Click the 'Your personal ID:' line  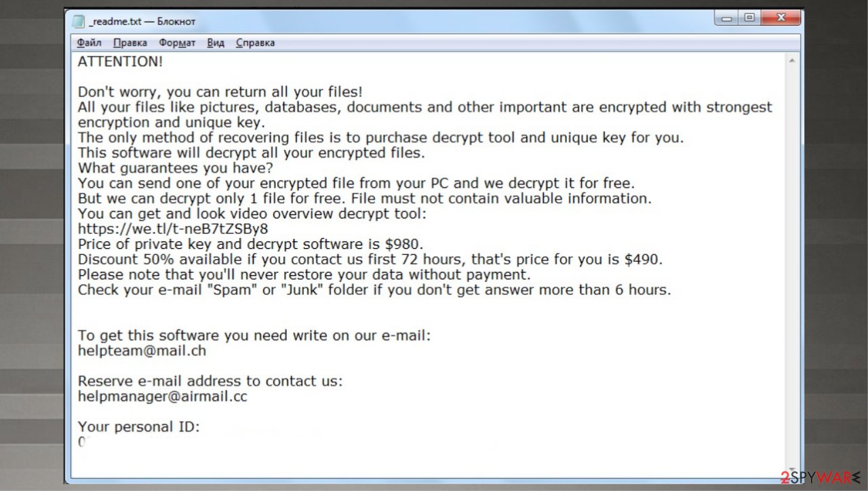coord(139,427)
